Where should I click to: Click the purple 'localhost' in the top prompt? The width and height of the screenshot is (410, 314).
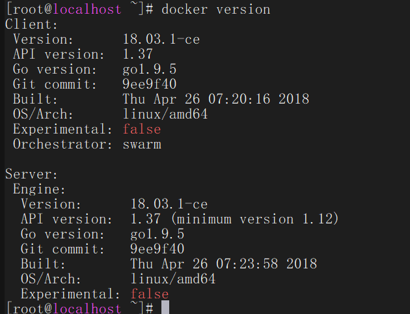click(x=87, y=10)
